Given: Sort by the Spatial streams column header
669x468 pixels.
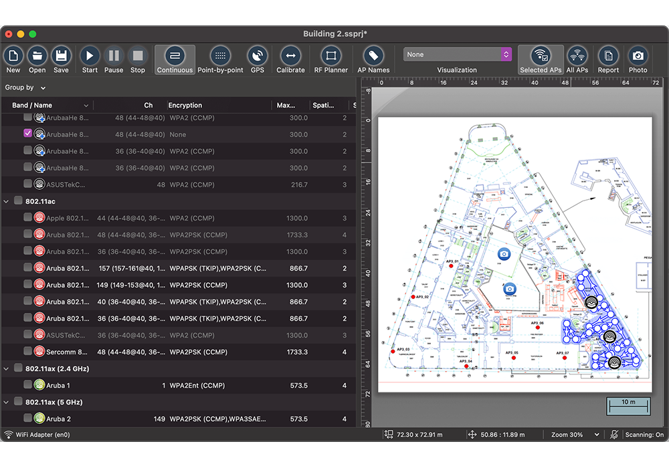Looking at the screenshot, I should 328,105.
